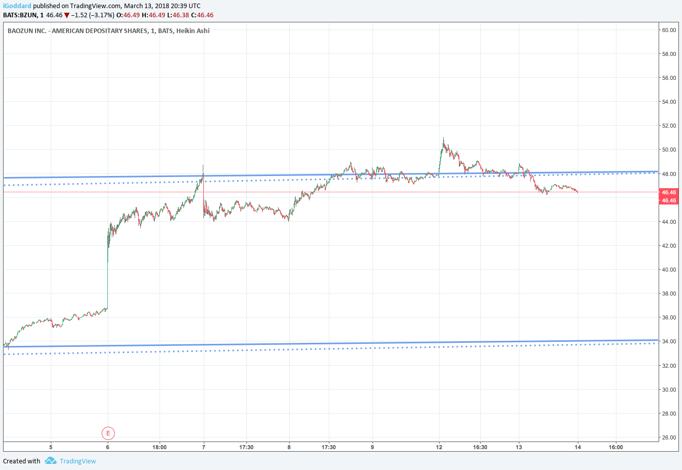Click the 42.00 price axis label
Image resolution: width=682 pixels, height=470 pixels.
[x=669, y=246]
